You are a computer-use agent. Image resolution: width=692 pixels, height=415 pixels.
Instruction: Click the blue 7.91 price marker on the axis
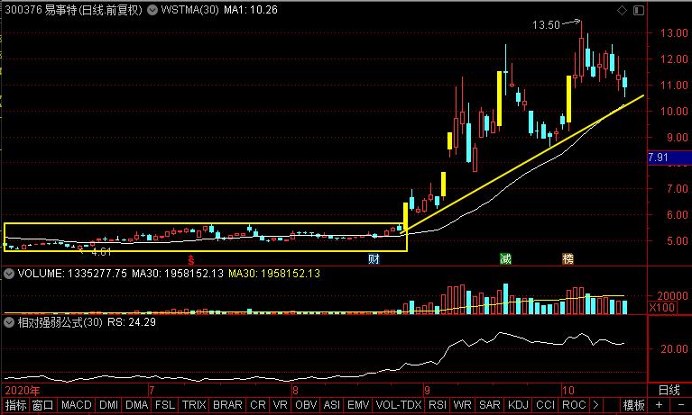pyautogui.click(x=669, y=158)
